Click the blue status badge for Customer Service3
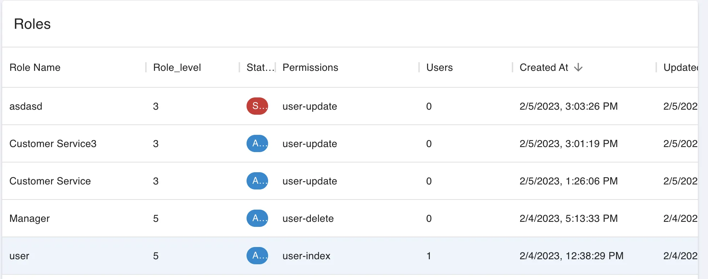The height and width of the screenshot is (279, 708). click(257, 143)
